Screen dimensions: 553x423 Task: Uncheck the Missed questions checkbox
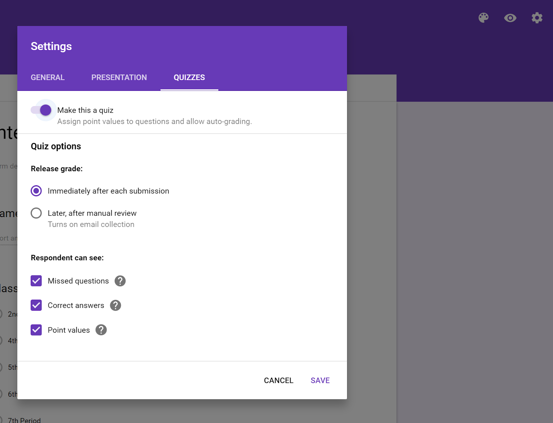[x=36, y=281]
